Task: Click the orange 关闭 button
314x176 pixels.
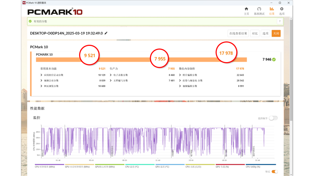Action: point(276,33)
